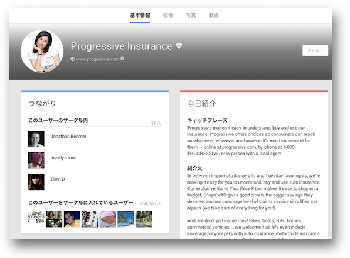Click the verified badge beside Progressive Insurance
The image size is (350, 258).
179,46
